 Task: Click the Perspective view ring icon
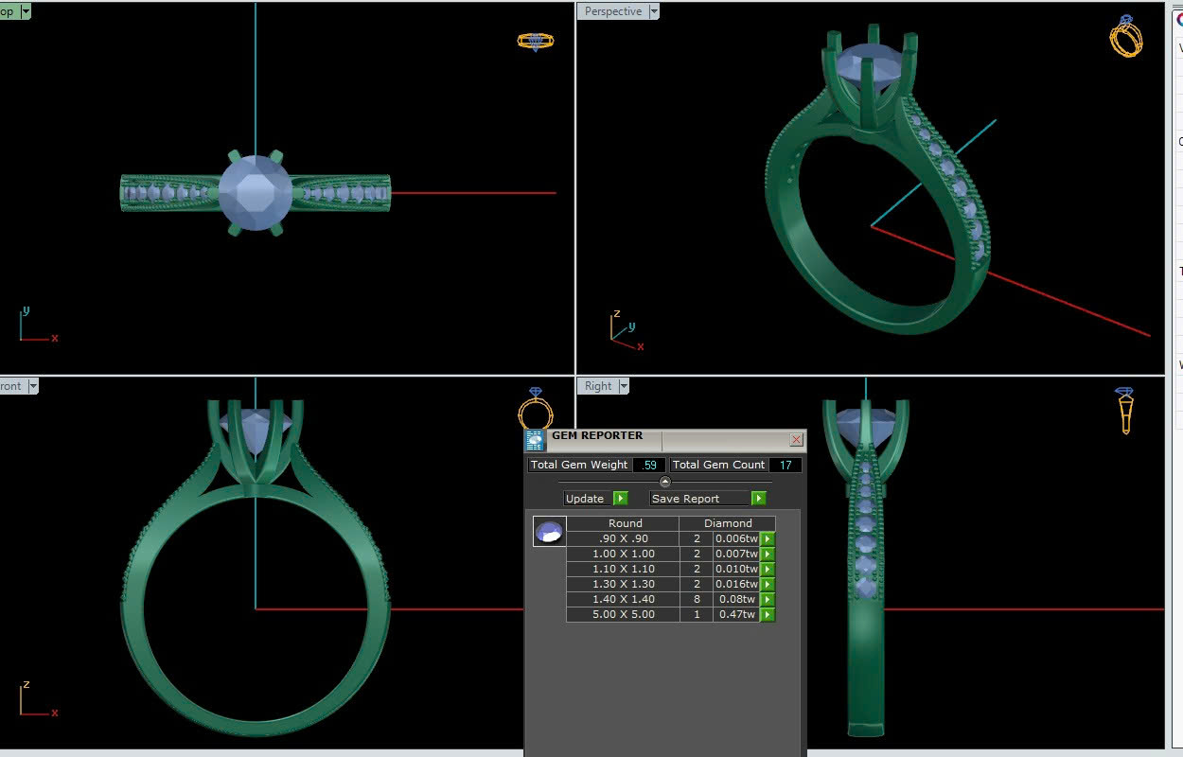click(1125, 37)
